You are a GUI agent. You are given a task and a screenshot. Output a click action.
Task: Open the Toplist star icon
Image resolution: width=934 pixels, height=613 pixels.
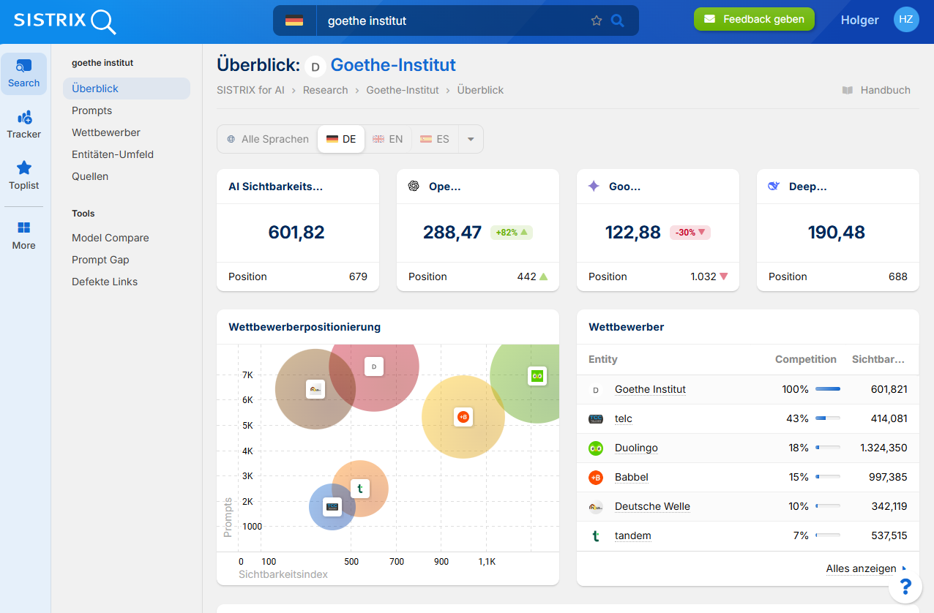[23, 169]
